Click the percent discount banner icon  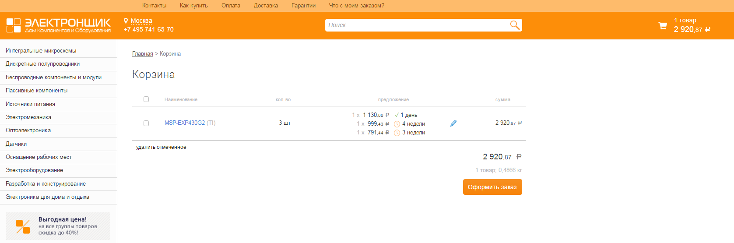[x=23, y=226]
